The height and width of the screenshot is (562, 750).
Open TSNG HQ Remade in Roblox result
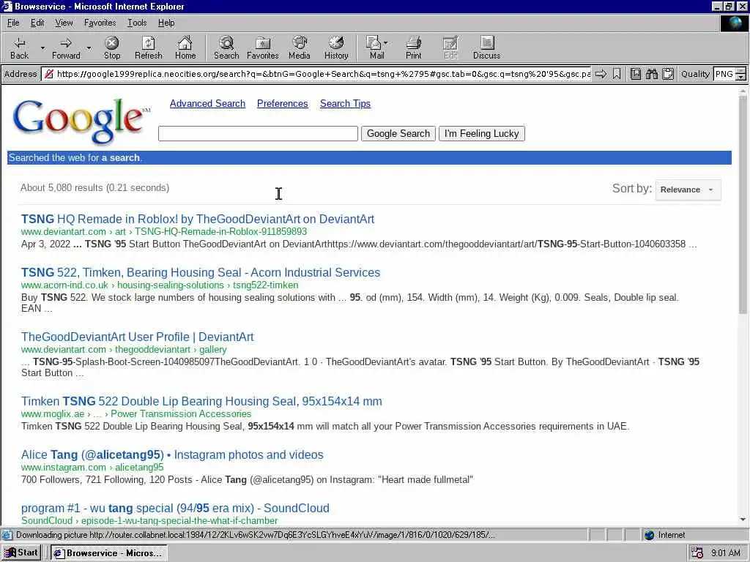tap(198, 219)
